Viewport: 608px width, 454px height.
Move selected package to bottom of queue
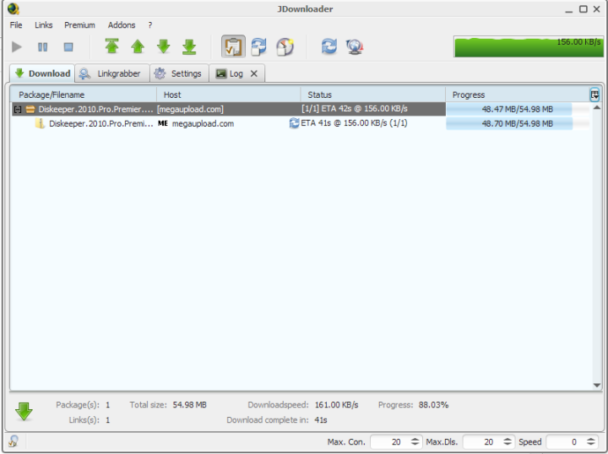coord(189,46)
